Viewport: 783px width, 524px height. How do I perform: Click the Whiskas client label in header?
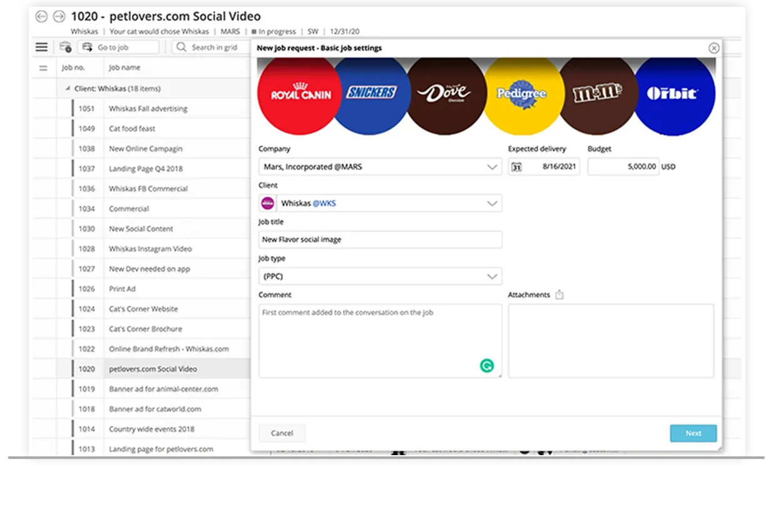click(84, 31)
